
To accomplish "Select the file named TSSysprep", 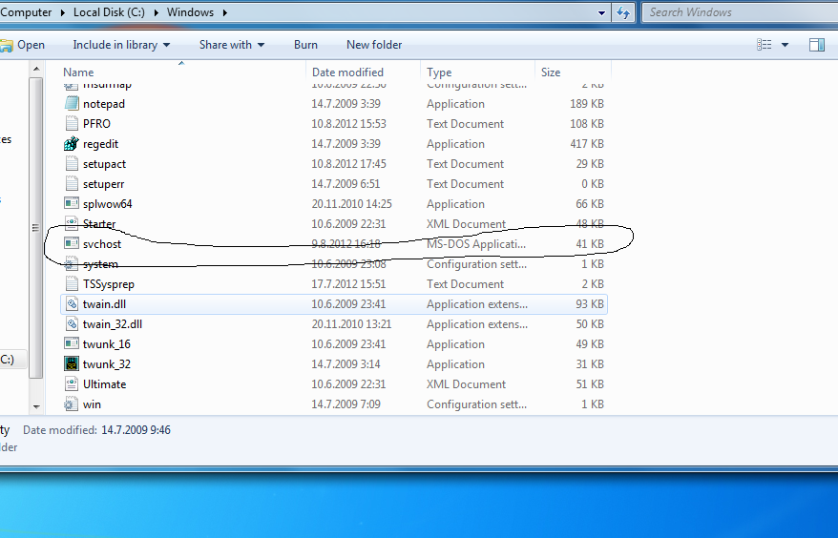I will tap(109, 283).
